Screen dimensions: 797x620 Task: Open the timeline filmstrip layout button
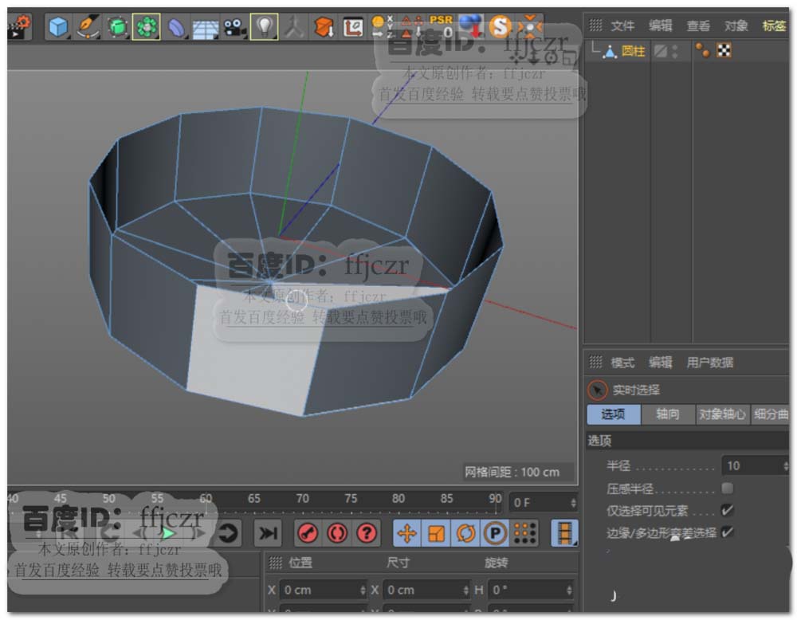click(565, 533)
